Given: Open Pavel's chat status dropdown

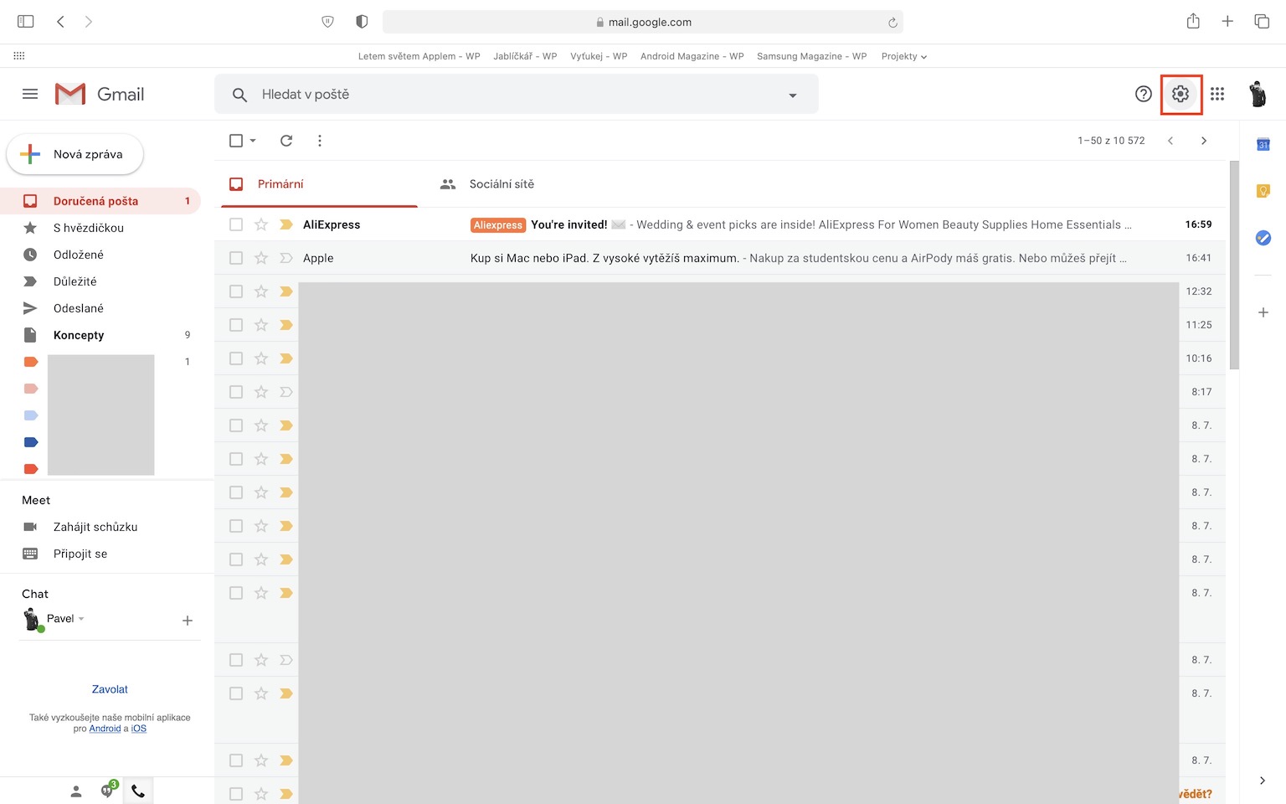Looking at the screenshot, I should [x=81, y=619].
